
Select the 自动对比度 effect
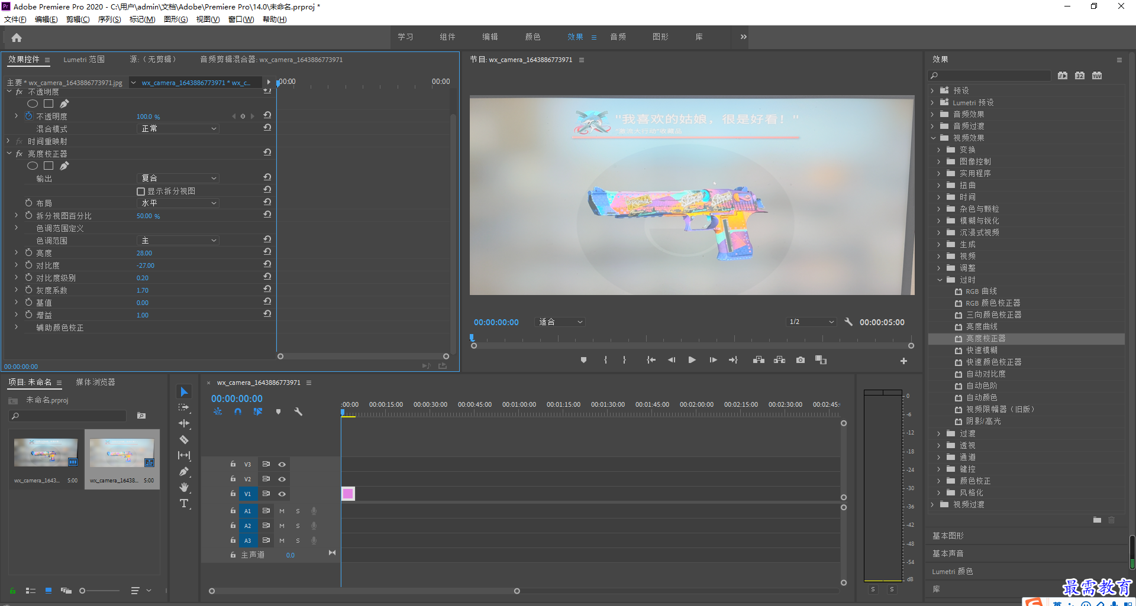coord(986,374)
